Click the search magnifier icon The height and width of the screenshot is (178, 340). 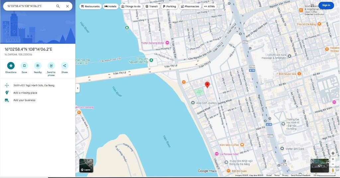pyautogui.click(x=58, y=6)
